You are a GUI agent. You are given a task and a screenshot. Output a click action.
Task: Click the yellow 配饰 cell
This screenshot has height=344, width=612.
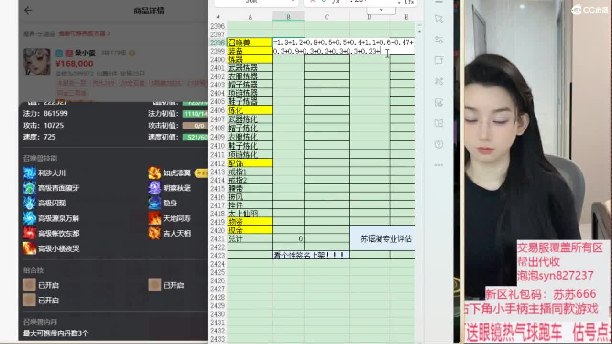(x=250, y=163)
